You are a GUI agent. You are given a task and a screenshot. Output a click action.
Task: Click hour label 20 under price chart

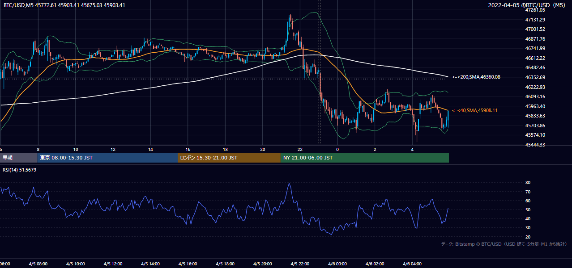click(263, 149)
